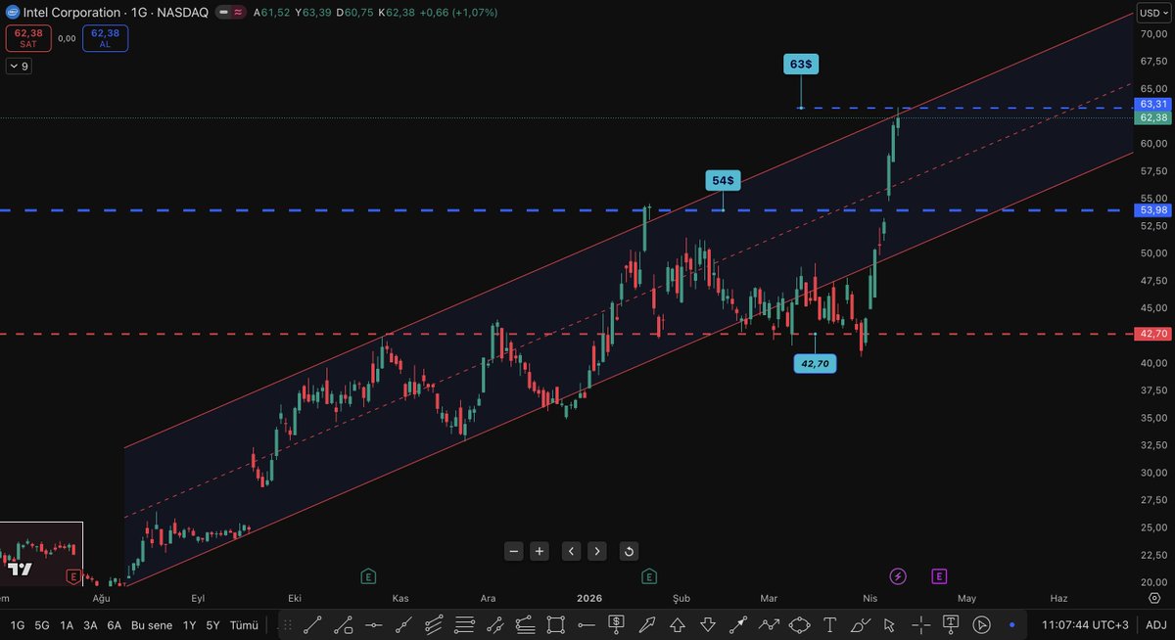1175x640 pixels.
Task: Reset the chart view
Action: point(629,551)
